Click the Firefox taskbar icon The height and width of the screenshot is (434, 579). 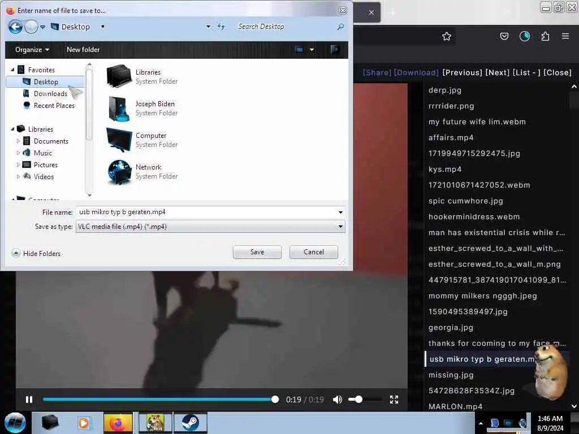pyautogui.click(x=118, y=423)
